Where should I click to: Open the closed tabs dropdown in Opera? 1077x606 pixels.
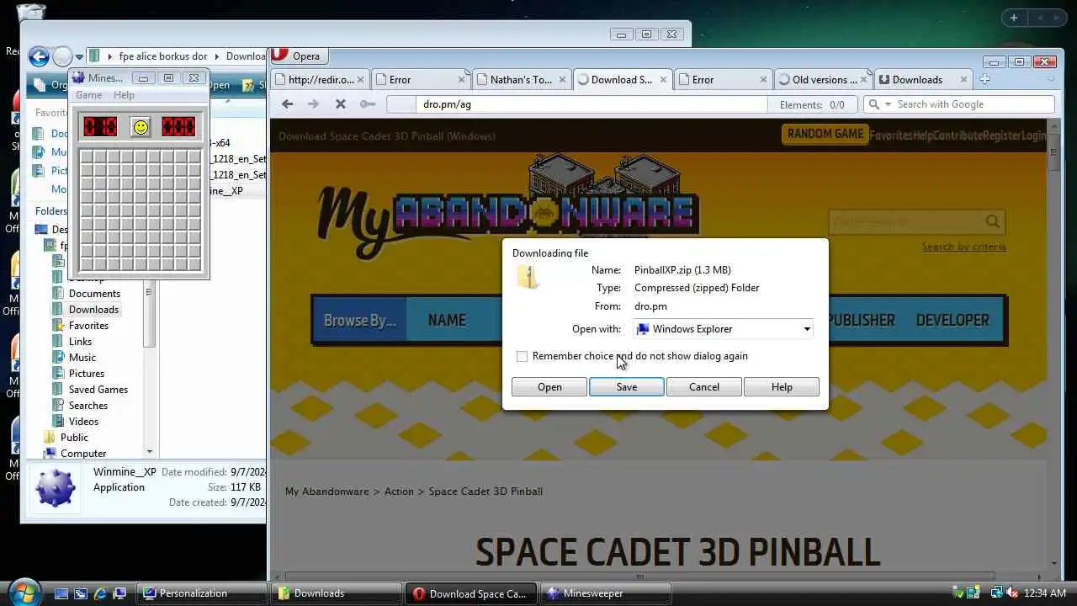(x=1050, y=80)
